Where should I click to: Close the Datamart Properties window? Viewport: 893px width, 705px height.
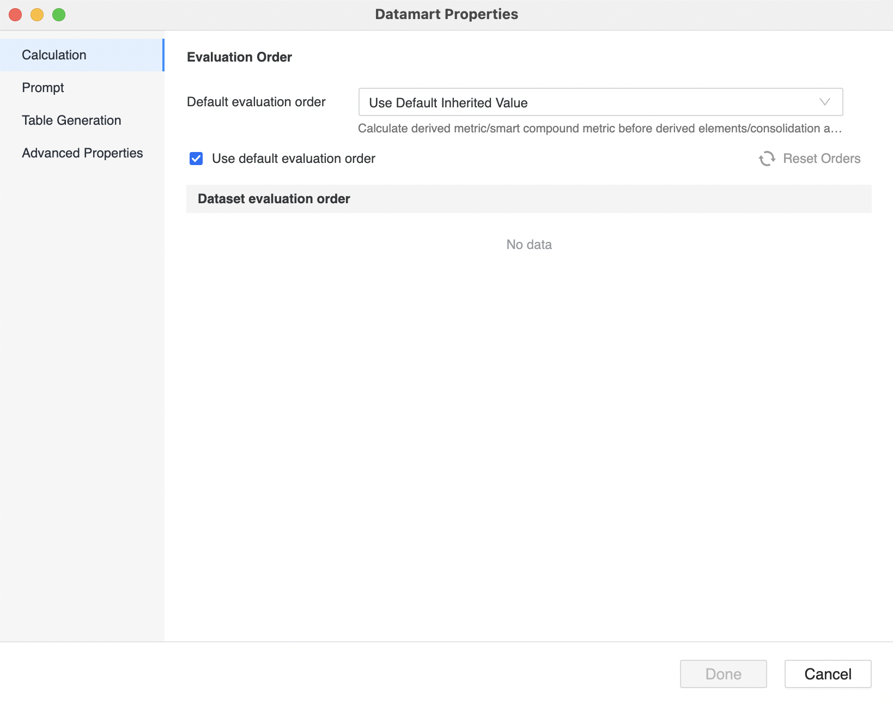point(15,15)
